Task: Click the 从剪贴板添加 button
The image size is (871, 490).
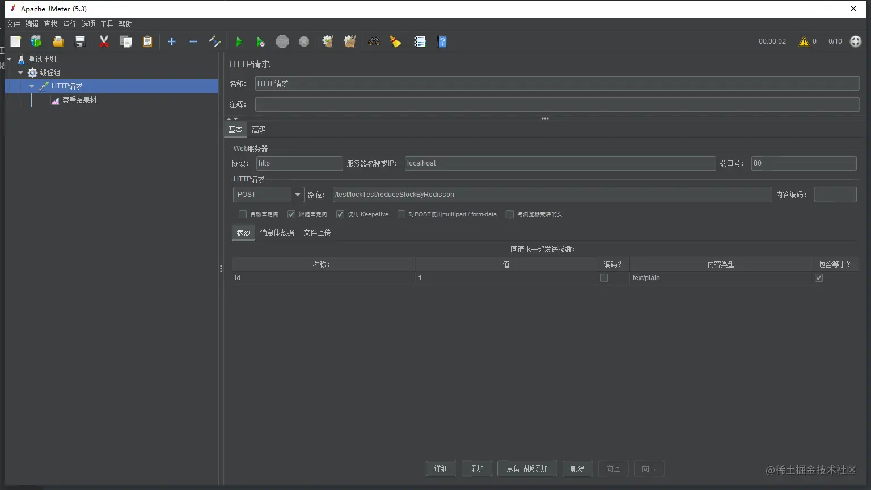Action: point(527,468)
